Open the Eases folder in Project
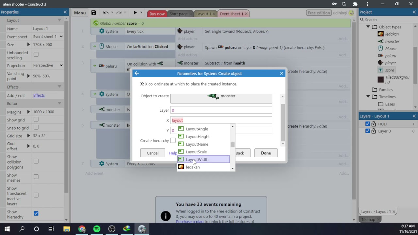 pos(390,104)
